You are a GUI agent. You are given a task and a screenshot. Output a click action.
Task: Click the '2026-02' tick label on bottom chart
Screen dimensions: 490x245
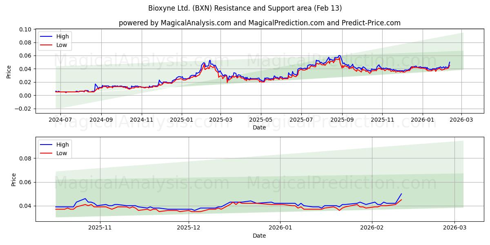click(372, 229)
